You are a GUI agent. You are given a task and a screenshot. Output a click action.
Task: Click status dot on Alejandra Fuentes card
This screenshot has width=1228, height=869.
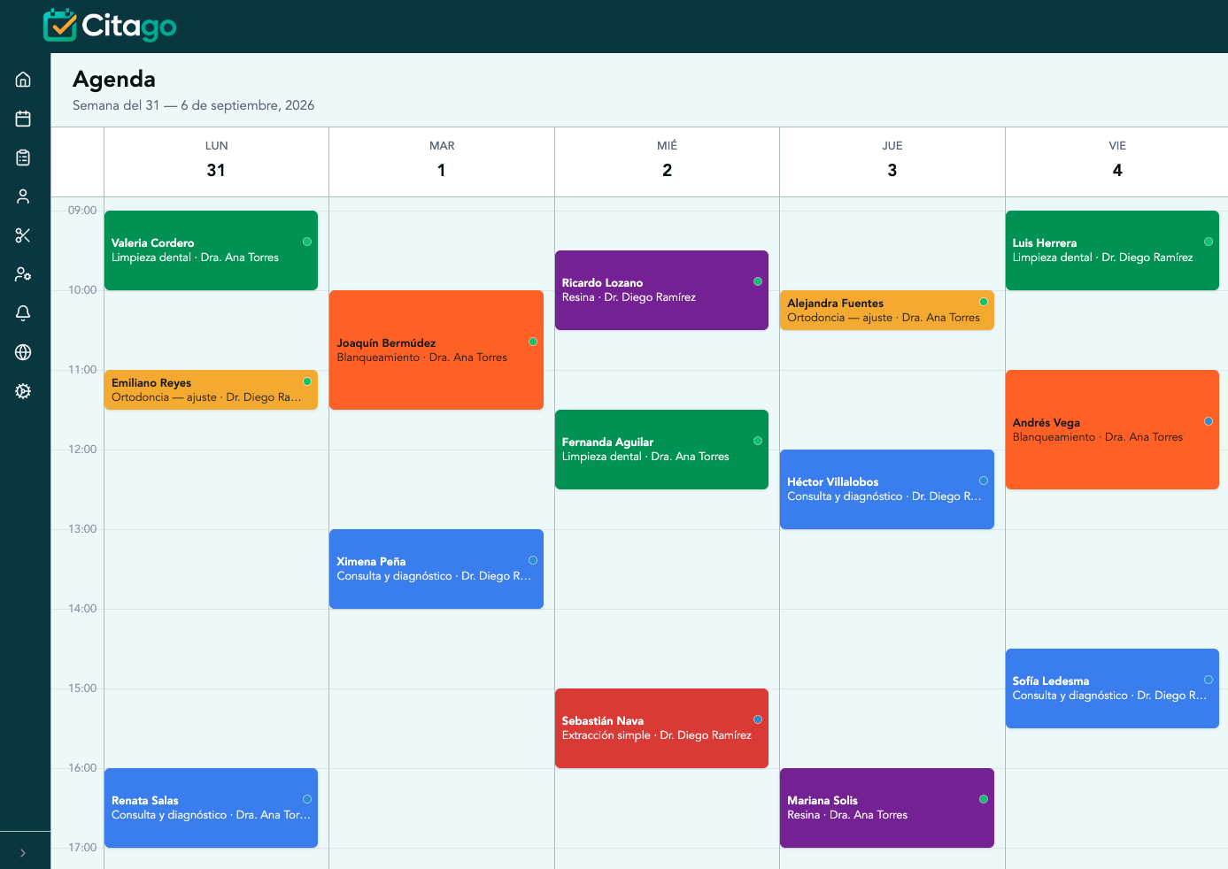pos(984,302)
